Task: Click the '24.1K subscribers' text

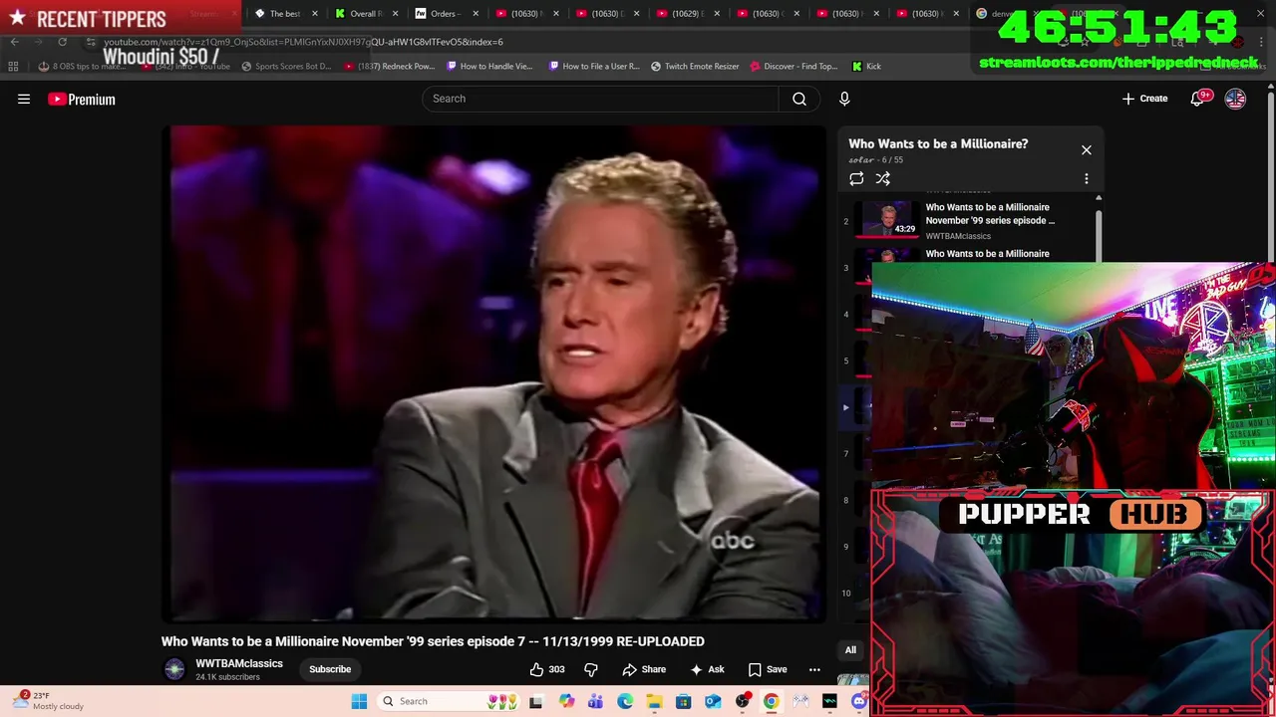Action: (x=227, y=677)
